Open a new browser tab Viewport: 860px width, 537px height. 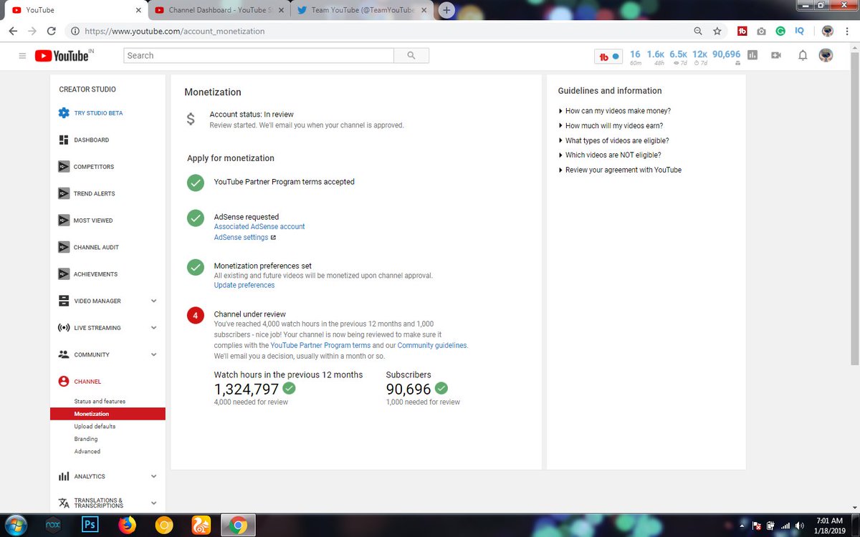tap(446, 10)
